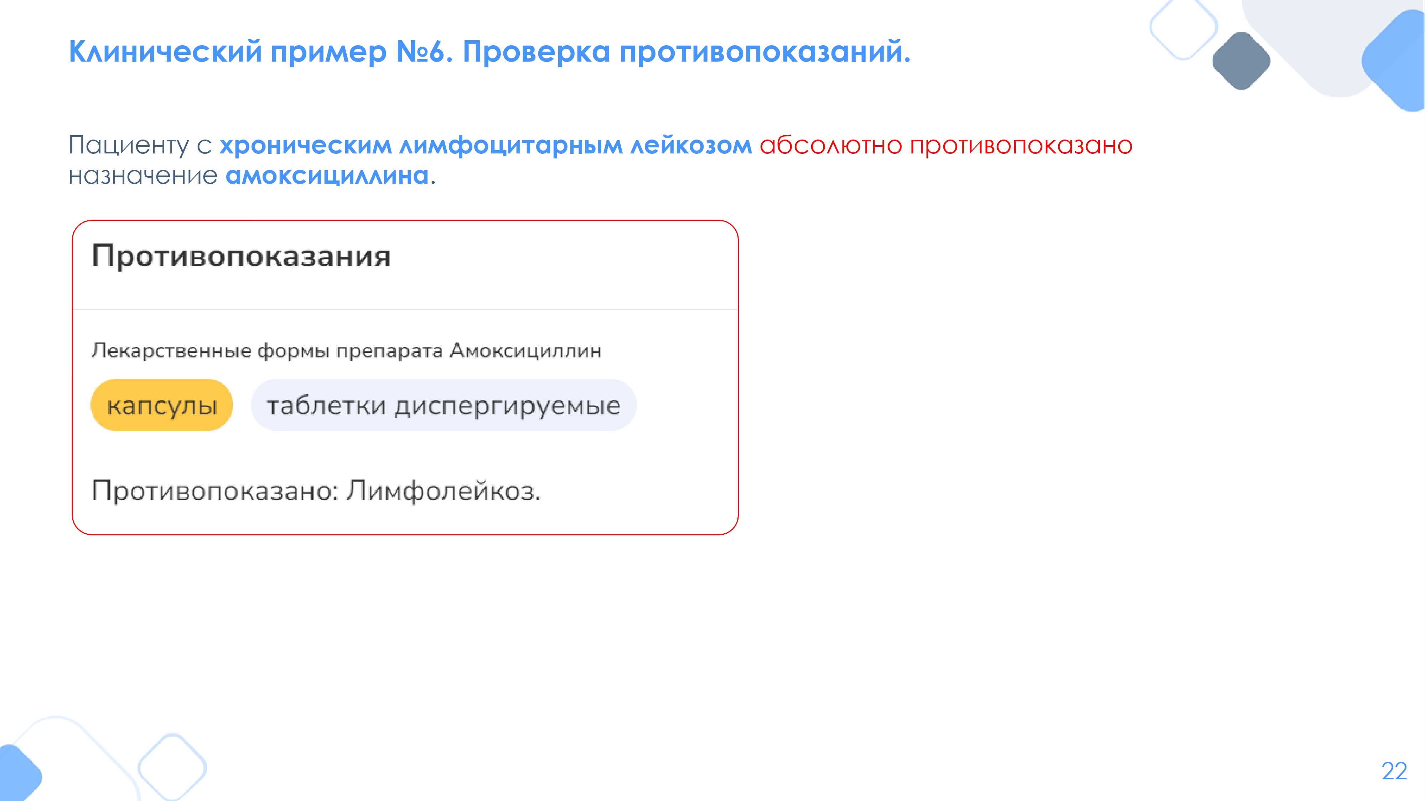Click the words "Пациенту с" in paragraph
Image resolution: width=1425 pixels, height=801 pixels.
(140, 145)
